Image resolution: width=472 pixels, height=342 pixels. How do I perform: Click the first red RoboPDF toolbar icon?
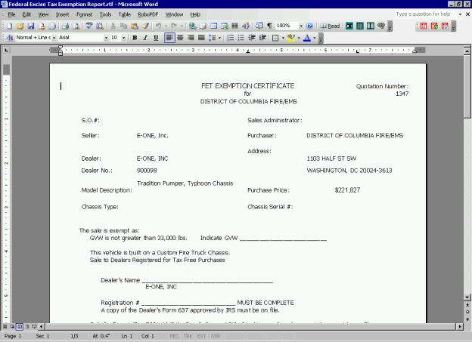point(424,26)
